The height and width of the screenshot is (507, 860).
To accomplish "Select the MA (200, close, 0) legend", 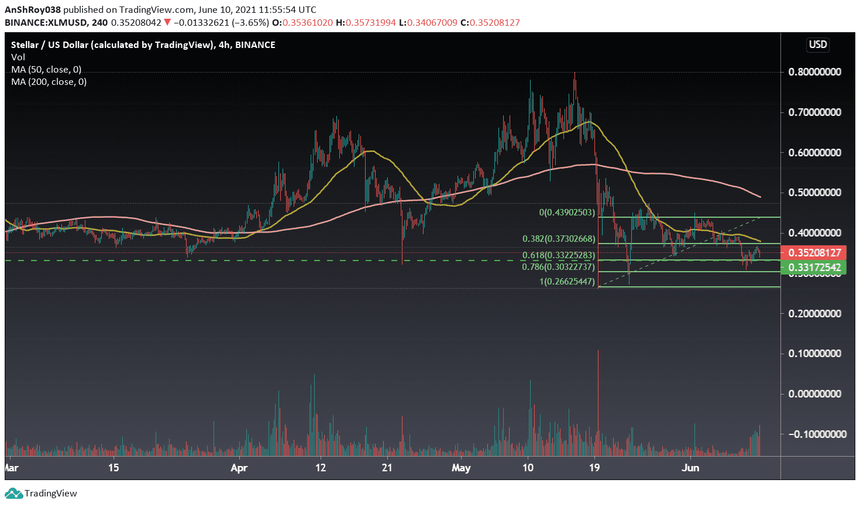I will coord(49,82).
